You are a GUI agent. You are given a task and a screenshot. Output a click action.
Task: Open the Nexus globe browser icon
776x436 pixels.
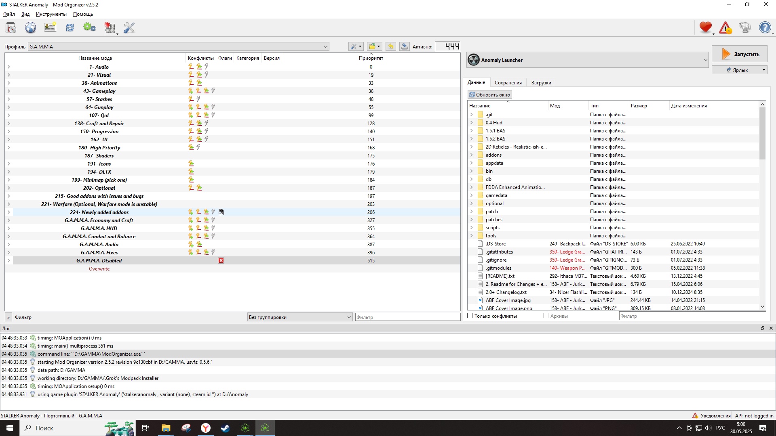pyautogui.click(x=30, y=28)
